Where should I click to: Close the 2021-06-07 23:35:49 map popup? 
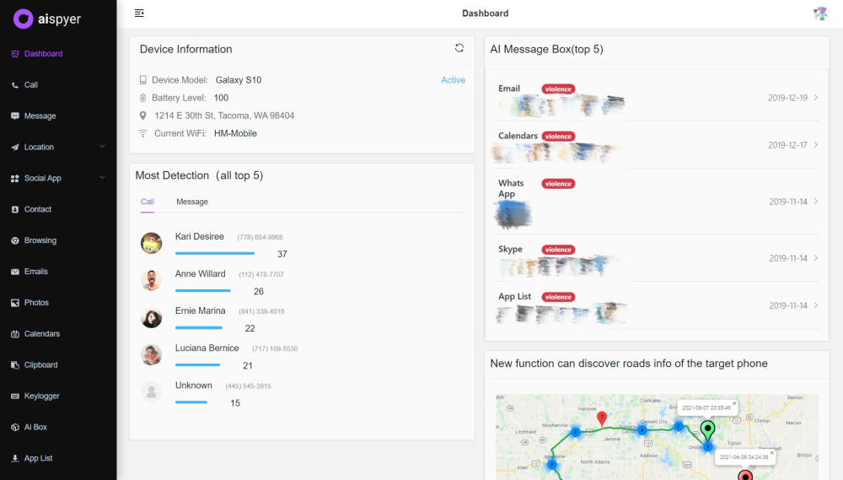coord(734,403)
